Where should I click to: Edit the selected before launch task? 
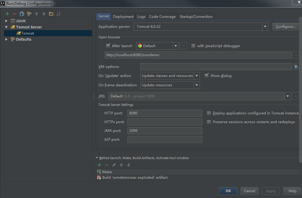[x=114, y=165]
